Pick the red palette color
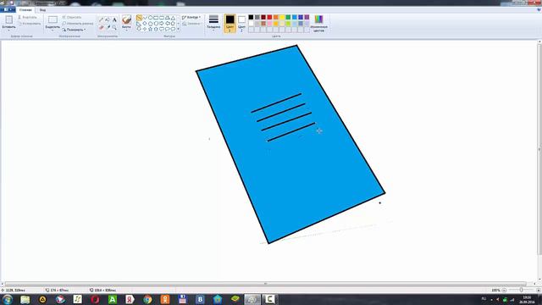Image resolution: width=542 pixels, height=305 pixels. (269, 17)
